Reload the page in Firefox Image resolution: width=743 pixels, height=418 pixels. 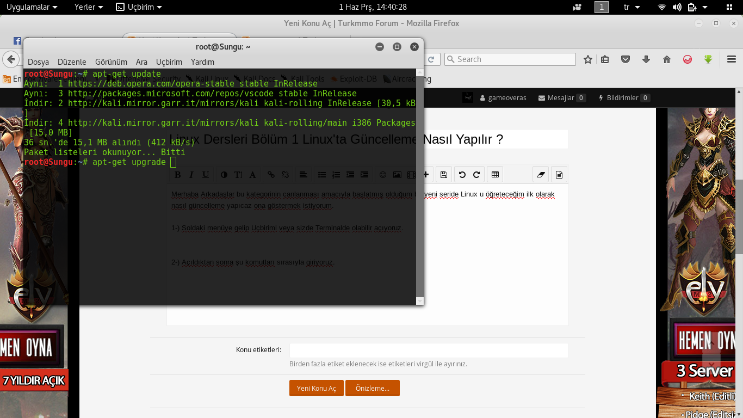click(431, 59)
